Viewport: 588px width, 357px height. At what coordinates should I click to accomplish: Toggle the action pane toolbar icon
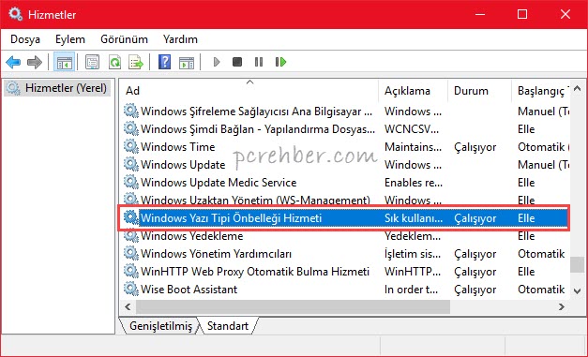click(187, 63)
